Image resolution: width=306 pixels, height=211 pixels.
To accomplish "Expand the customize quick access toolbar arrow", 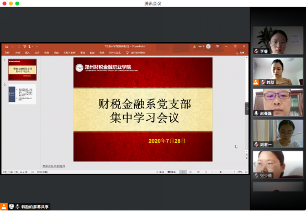I will point(36,46).
